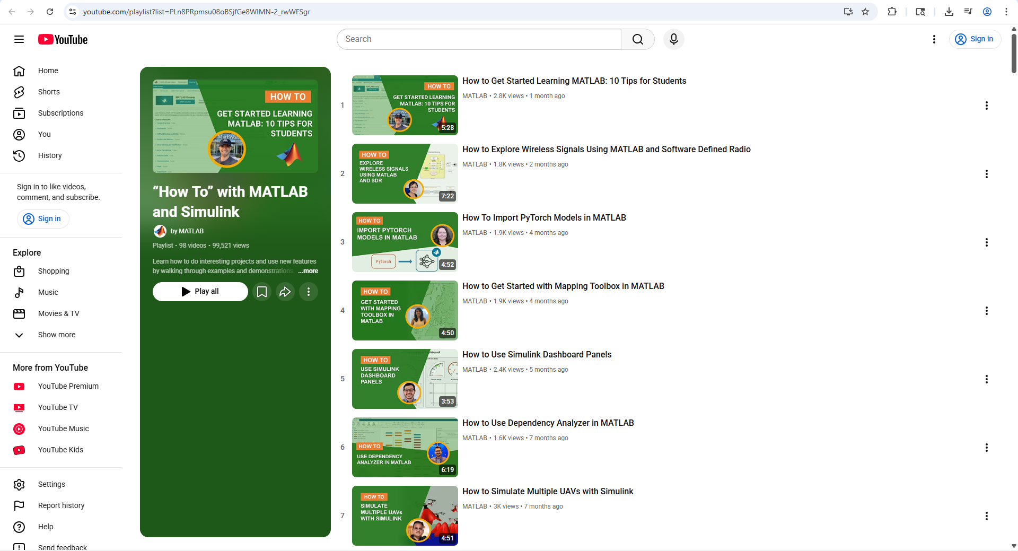Bookmark this page with star icon
The image size is (1018, 551).
click(865, 12)
